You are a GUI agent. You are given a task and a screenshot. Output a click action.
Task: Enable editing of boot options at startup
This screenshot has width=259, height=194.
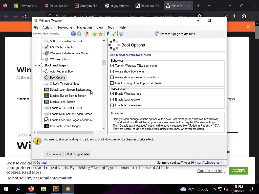(x=112, y=83)
